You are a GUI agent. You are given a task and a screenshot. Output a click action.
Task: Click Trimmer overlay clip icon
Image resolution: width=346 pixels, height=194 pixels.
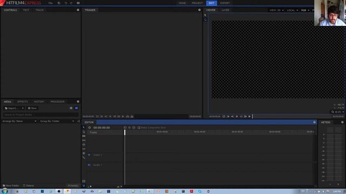tap(132, 116)
